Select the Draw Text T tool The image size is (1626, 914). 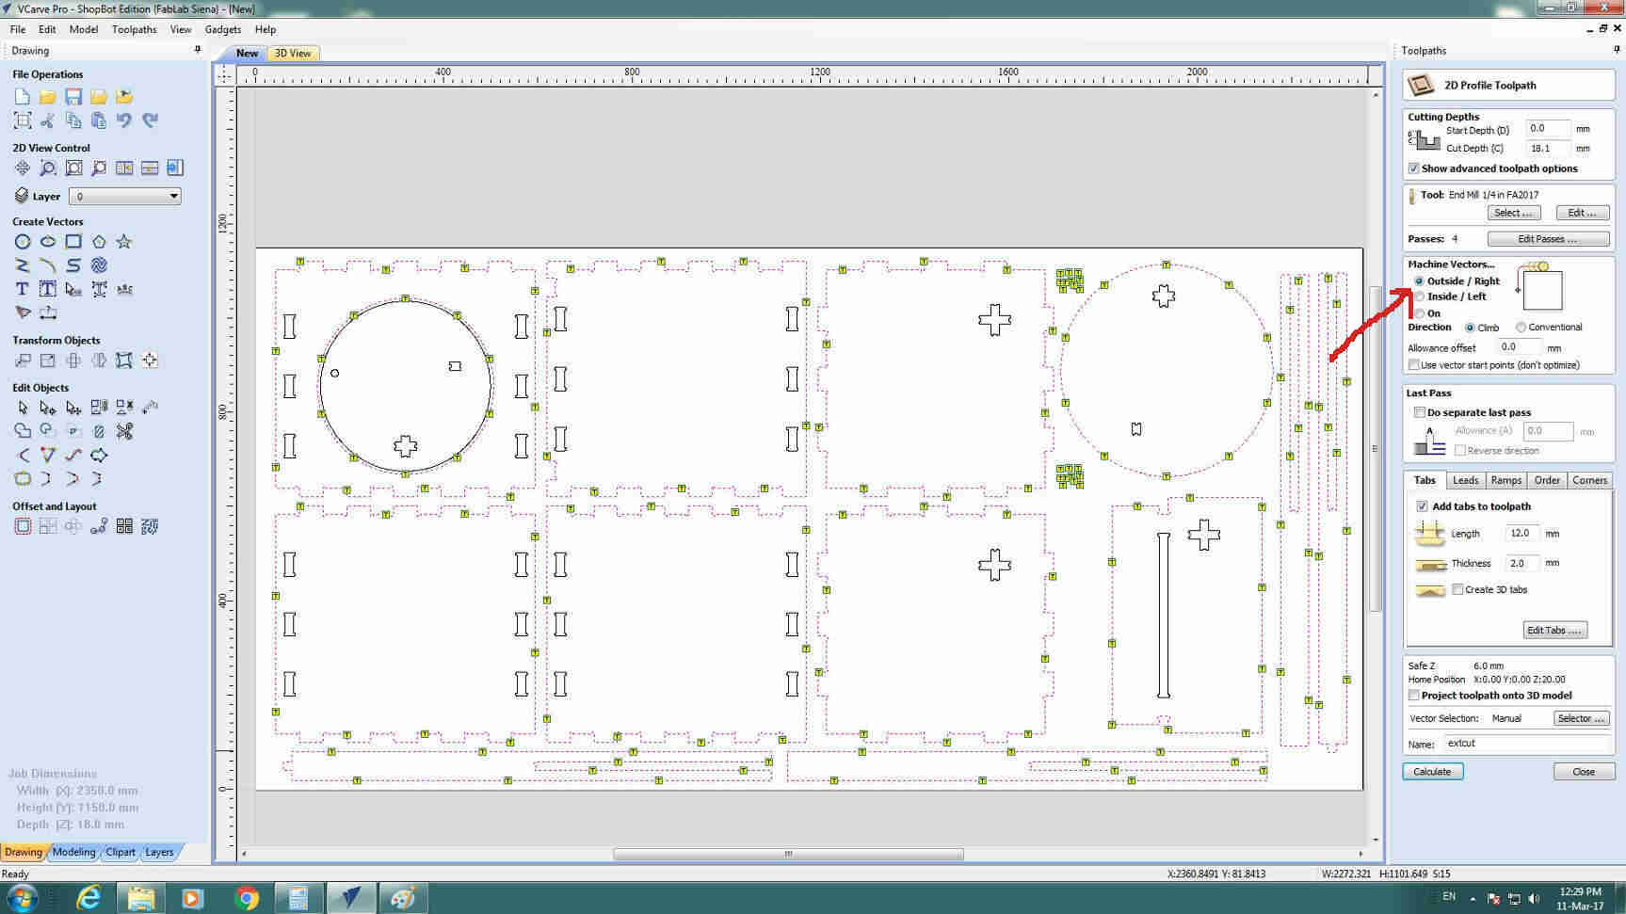pos(23,289)
